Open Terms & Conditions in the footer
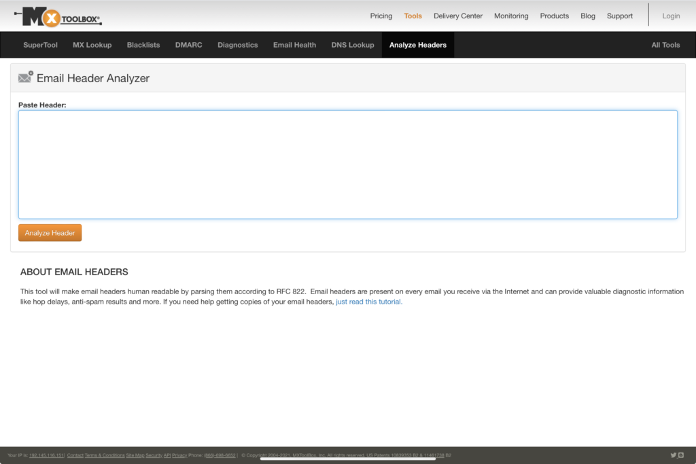Viewport: 696px width, 464px height. (x=105, y=455)
